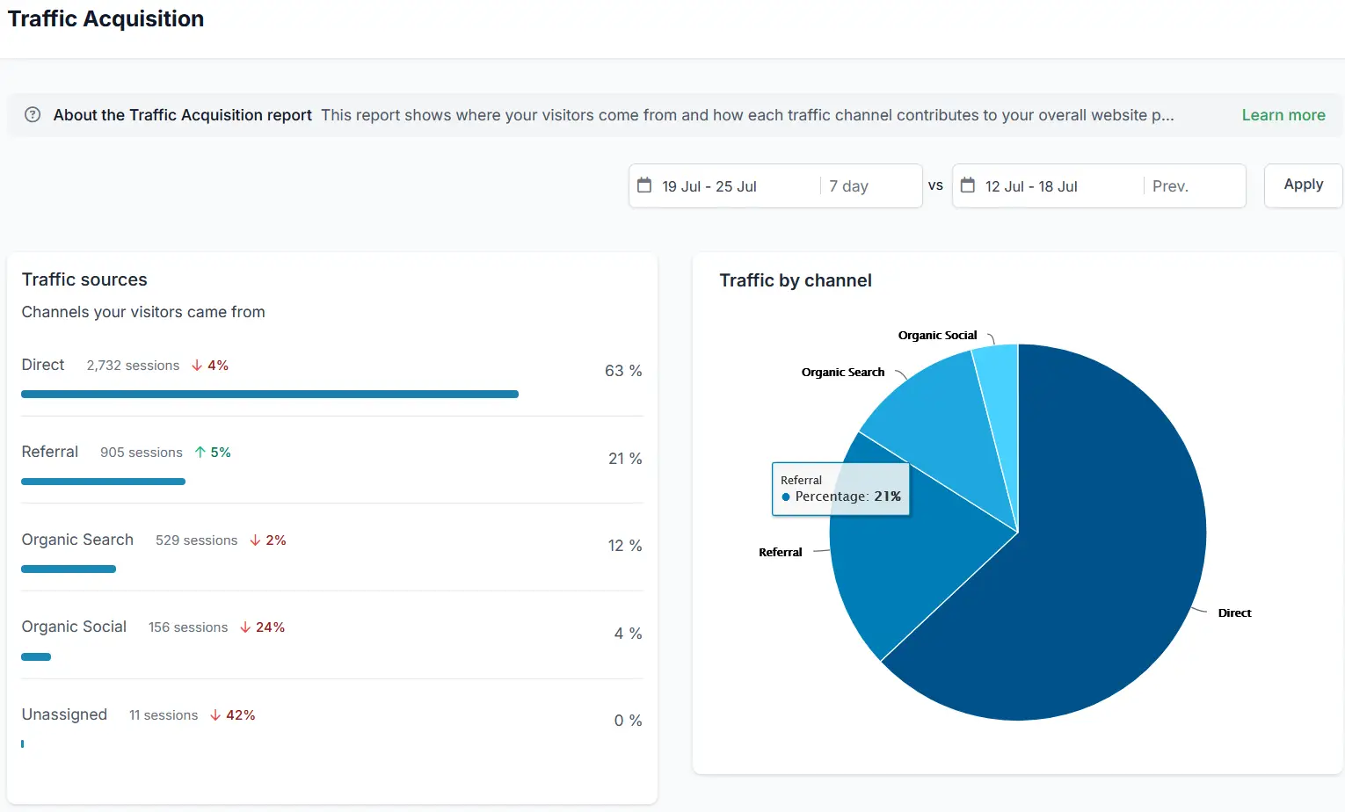Click the Apply button
Image resolution: width=1345 pixels, height=812 pixels.
pyautogui.click(x=1303, y=185)
